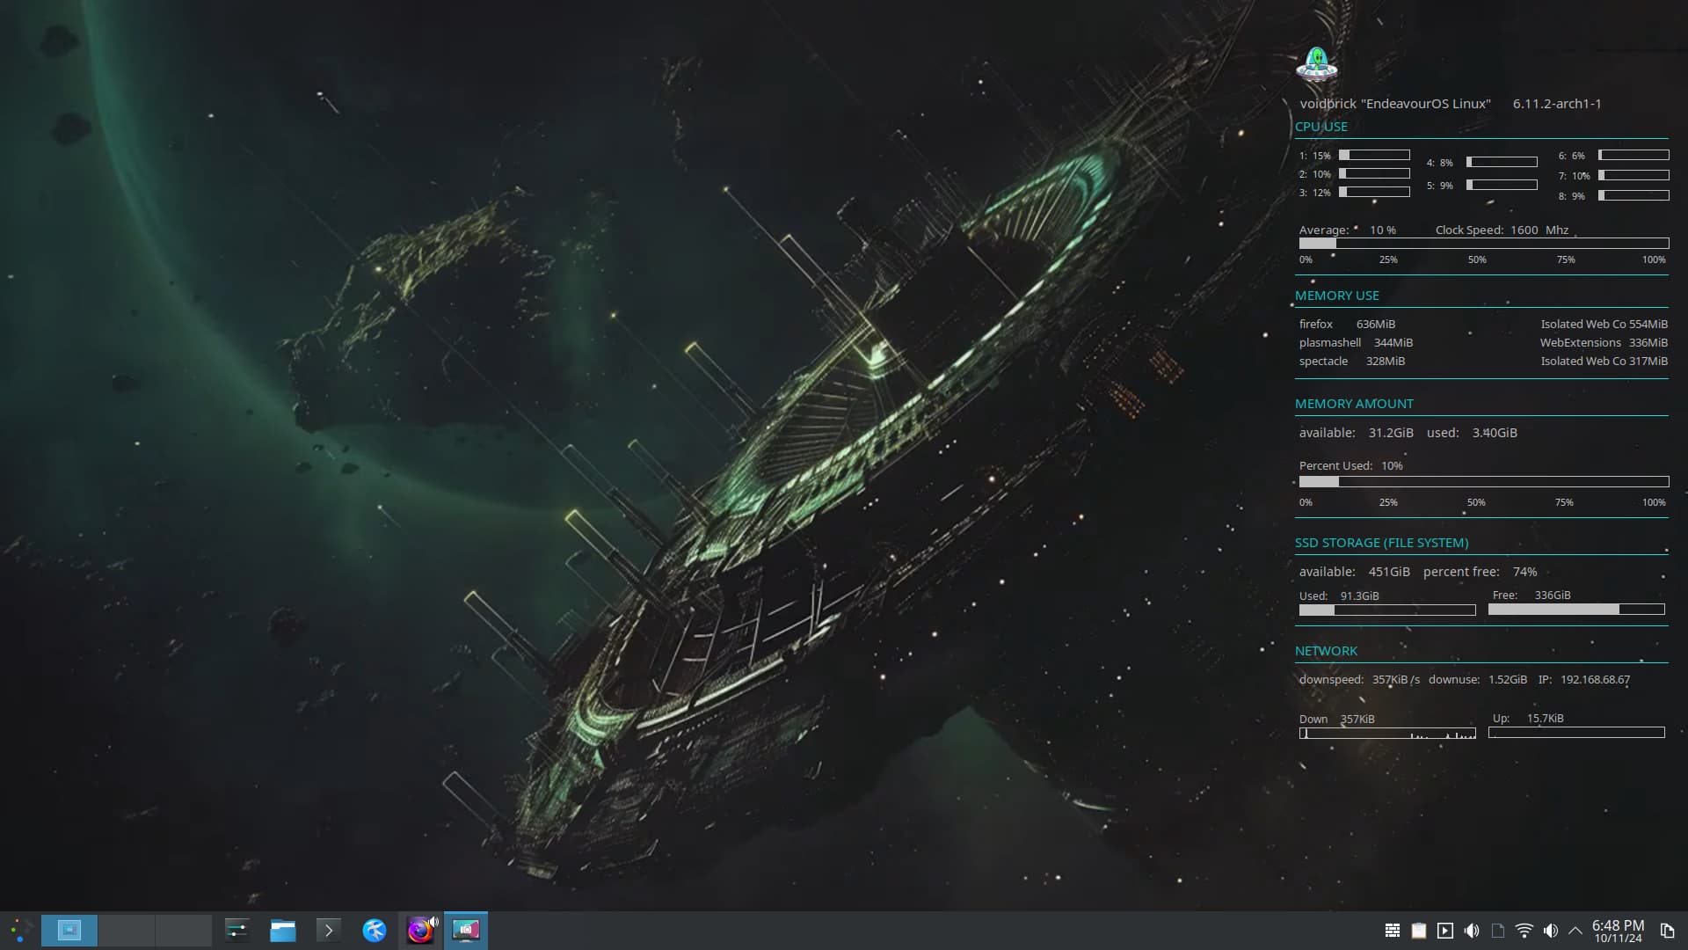Click the "WebExtensions 336MiB" memory entry
The width and height of the screenshot is (1688, 950).
(x=1604, y=343)
